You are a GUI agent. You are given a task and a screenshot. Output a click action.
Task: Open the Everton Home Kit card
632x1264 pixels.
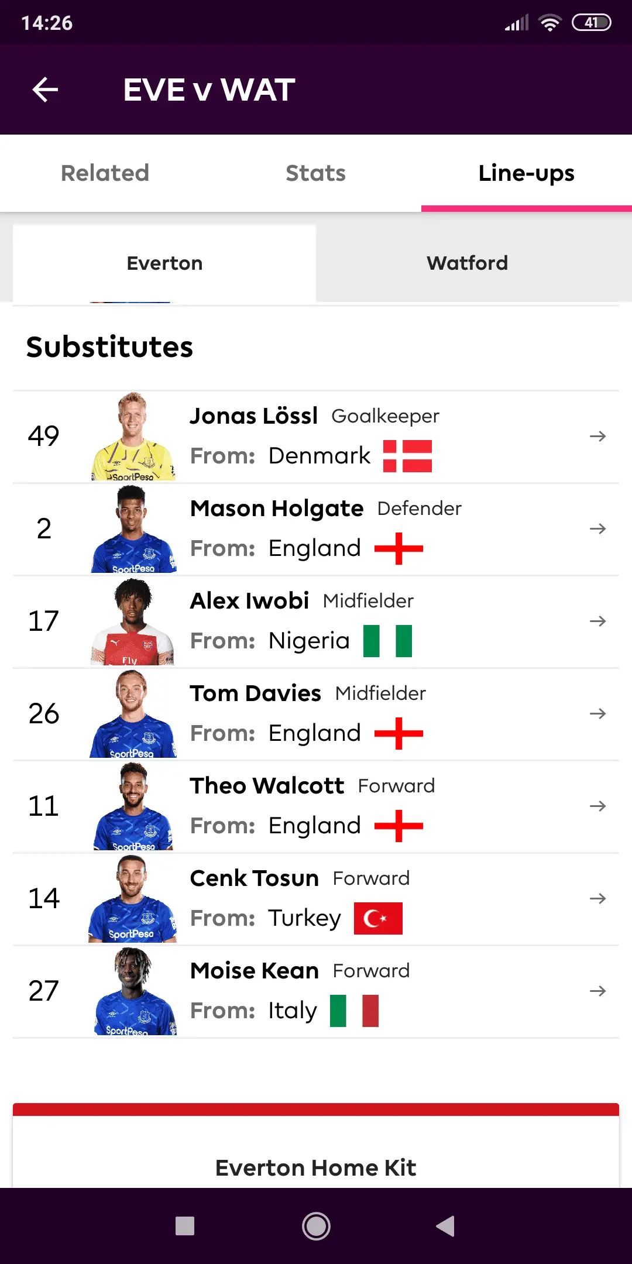316,1167
